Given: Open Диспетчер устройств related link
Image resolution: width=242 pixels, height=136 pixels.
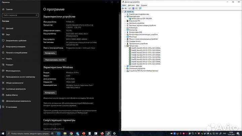Looking at the screenshot, I should click(x=52, y=124).
